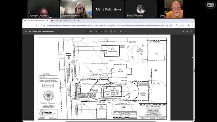Click the fit to page icon
This screenshot has width=217, height=122.
pyautogui.click(x=111, y=32)
